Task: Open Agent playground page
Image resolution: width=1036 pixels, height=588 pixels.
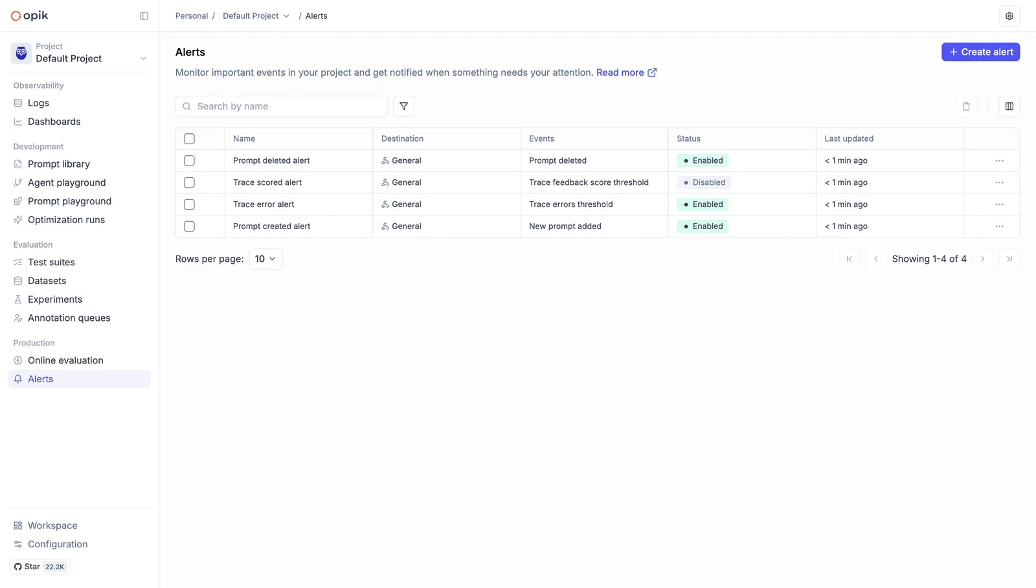Action: (79, 182)
